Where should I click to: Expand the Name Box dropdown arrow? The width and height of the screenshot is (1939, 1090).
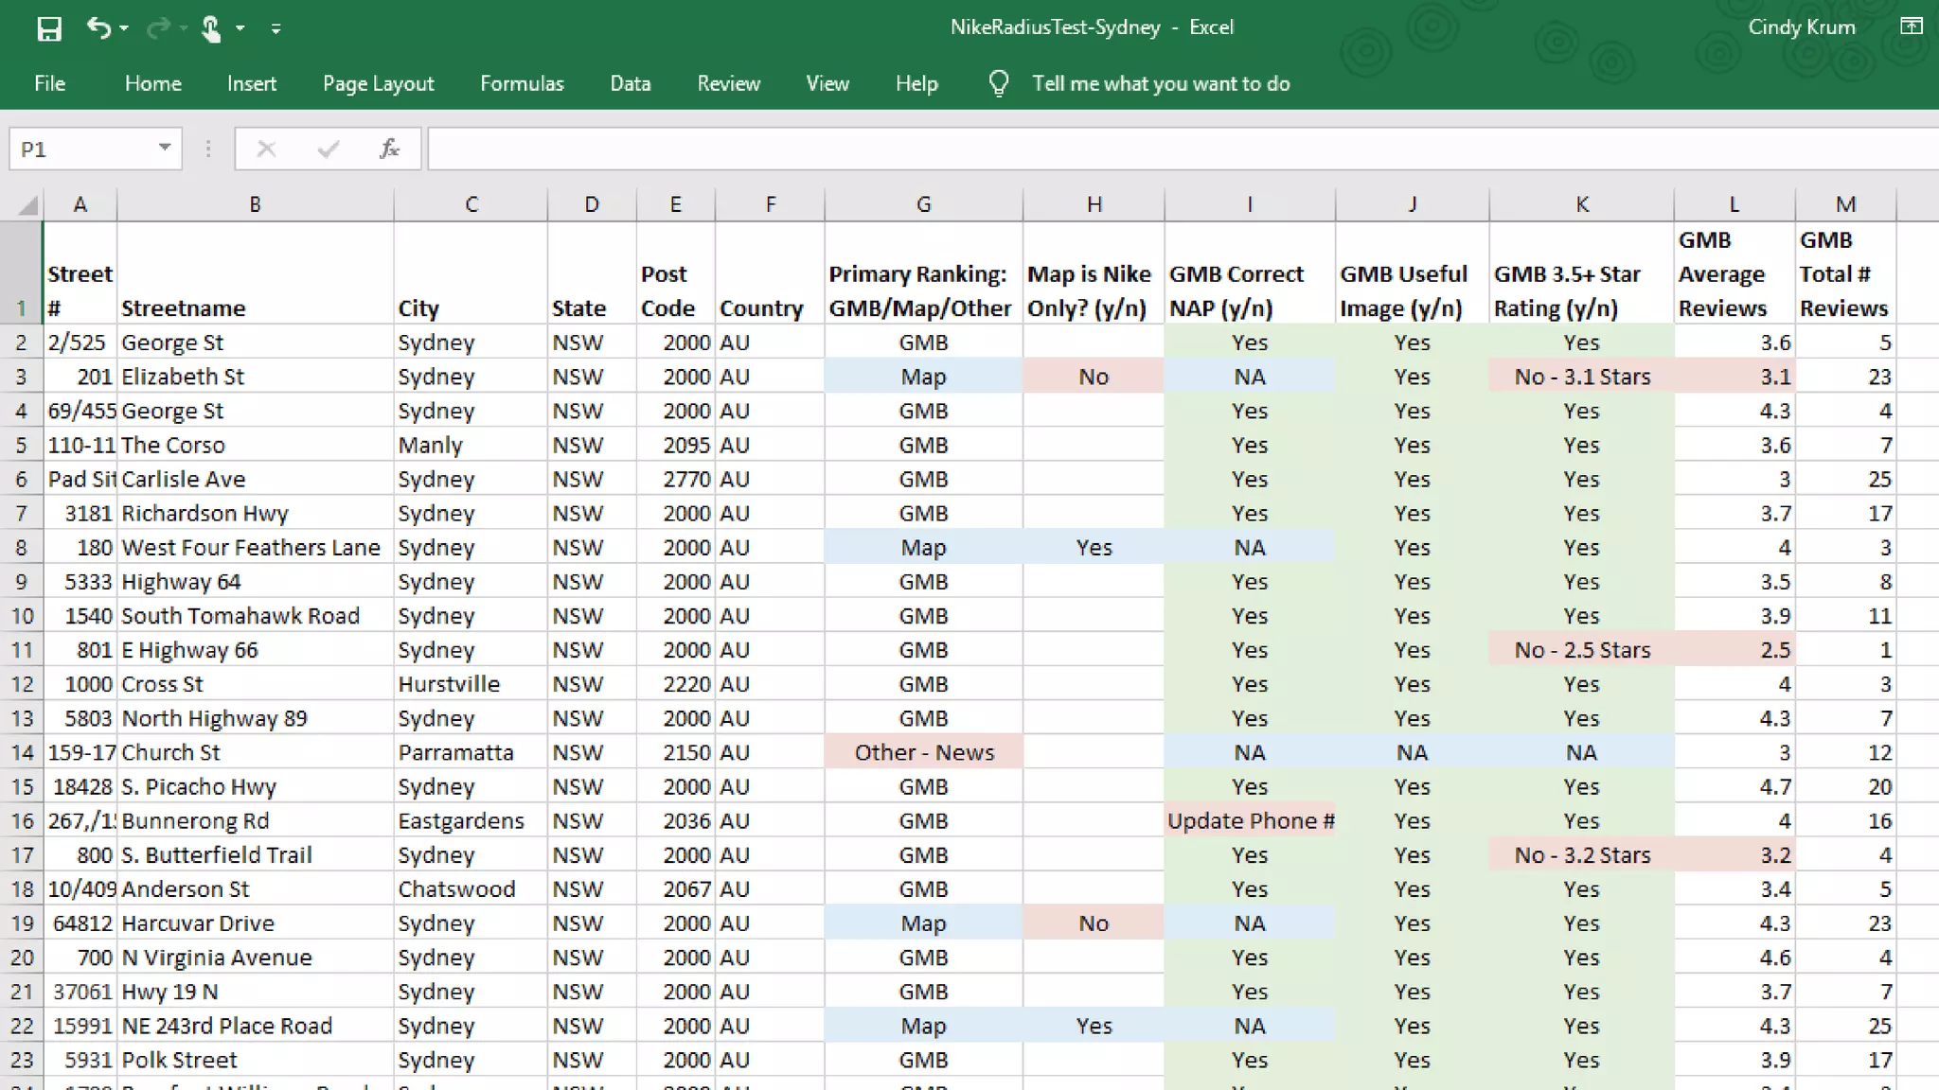pyautogui.click(x=165, y=148)
